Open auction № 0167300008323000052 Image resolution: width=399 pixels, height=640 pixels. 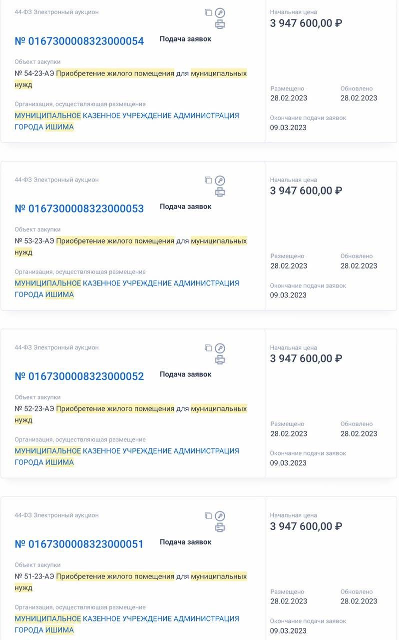click(79, 376)
